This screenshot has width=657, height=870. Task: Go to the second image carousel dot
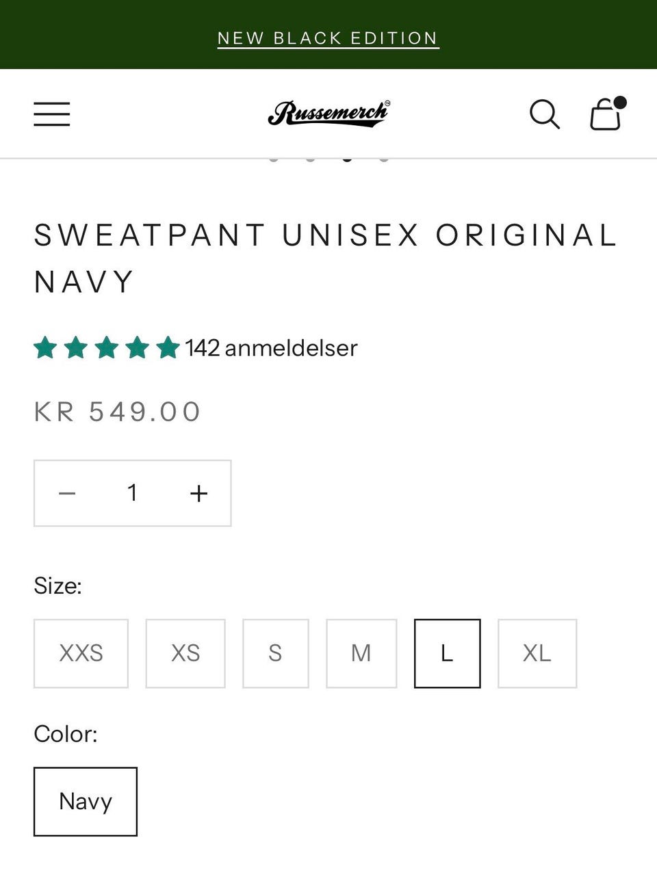(x=311, y=159)
